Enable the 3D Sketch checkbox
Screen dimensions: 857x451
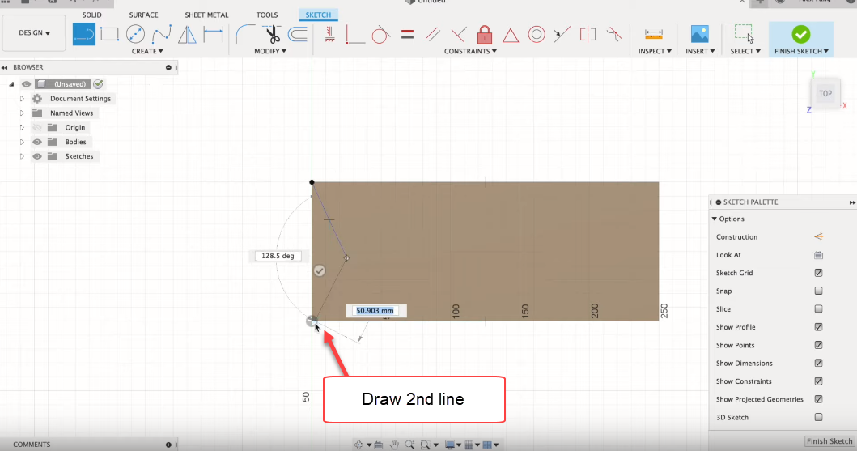(818, 417)
